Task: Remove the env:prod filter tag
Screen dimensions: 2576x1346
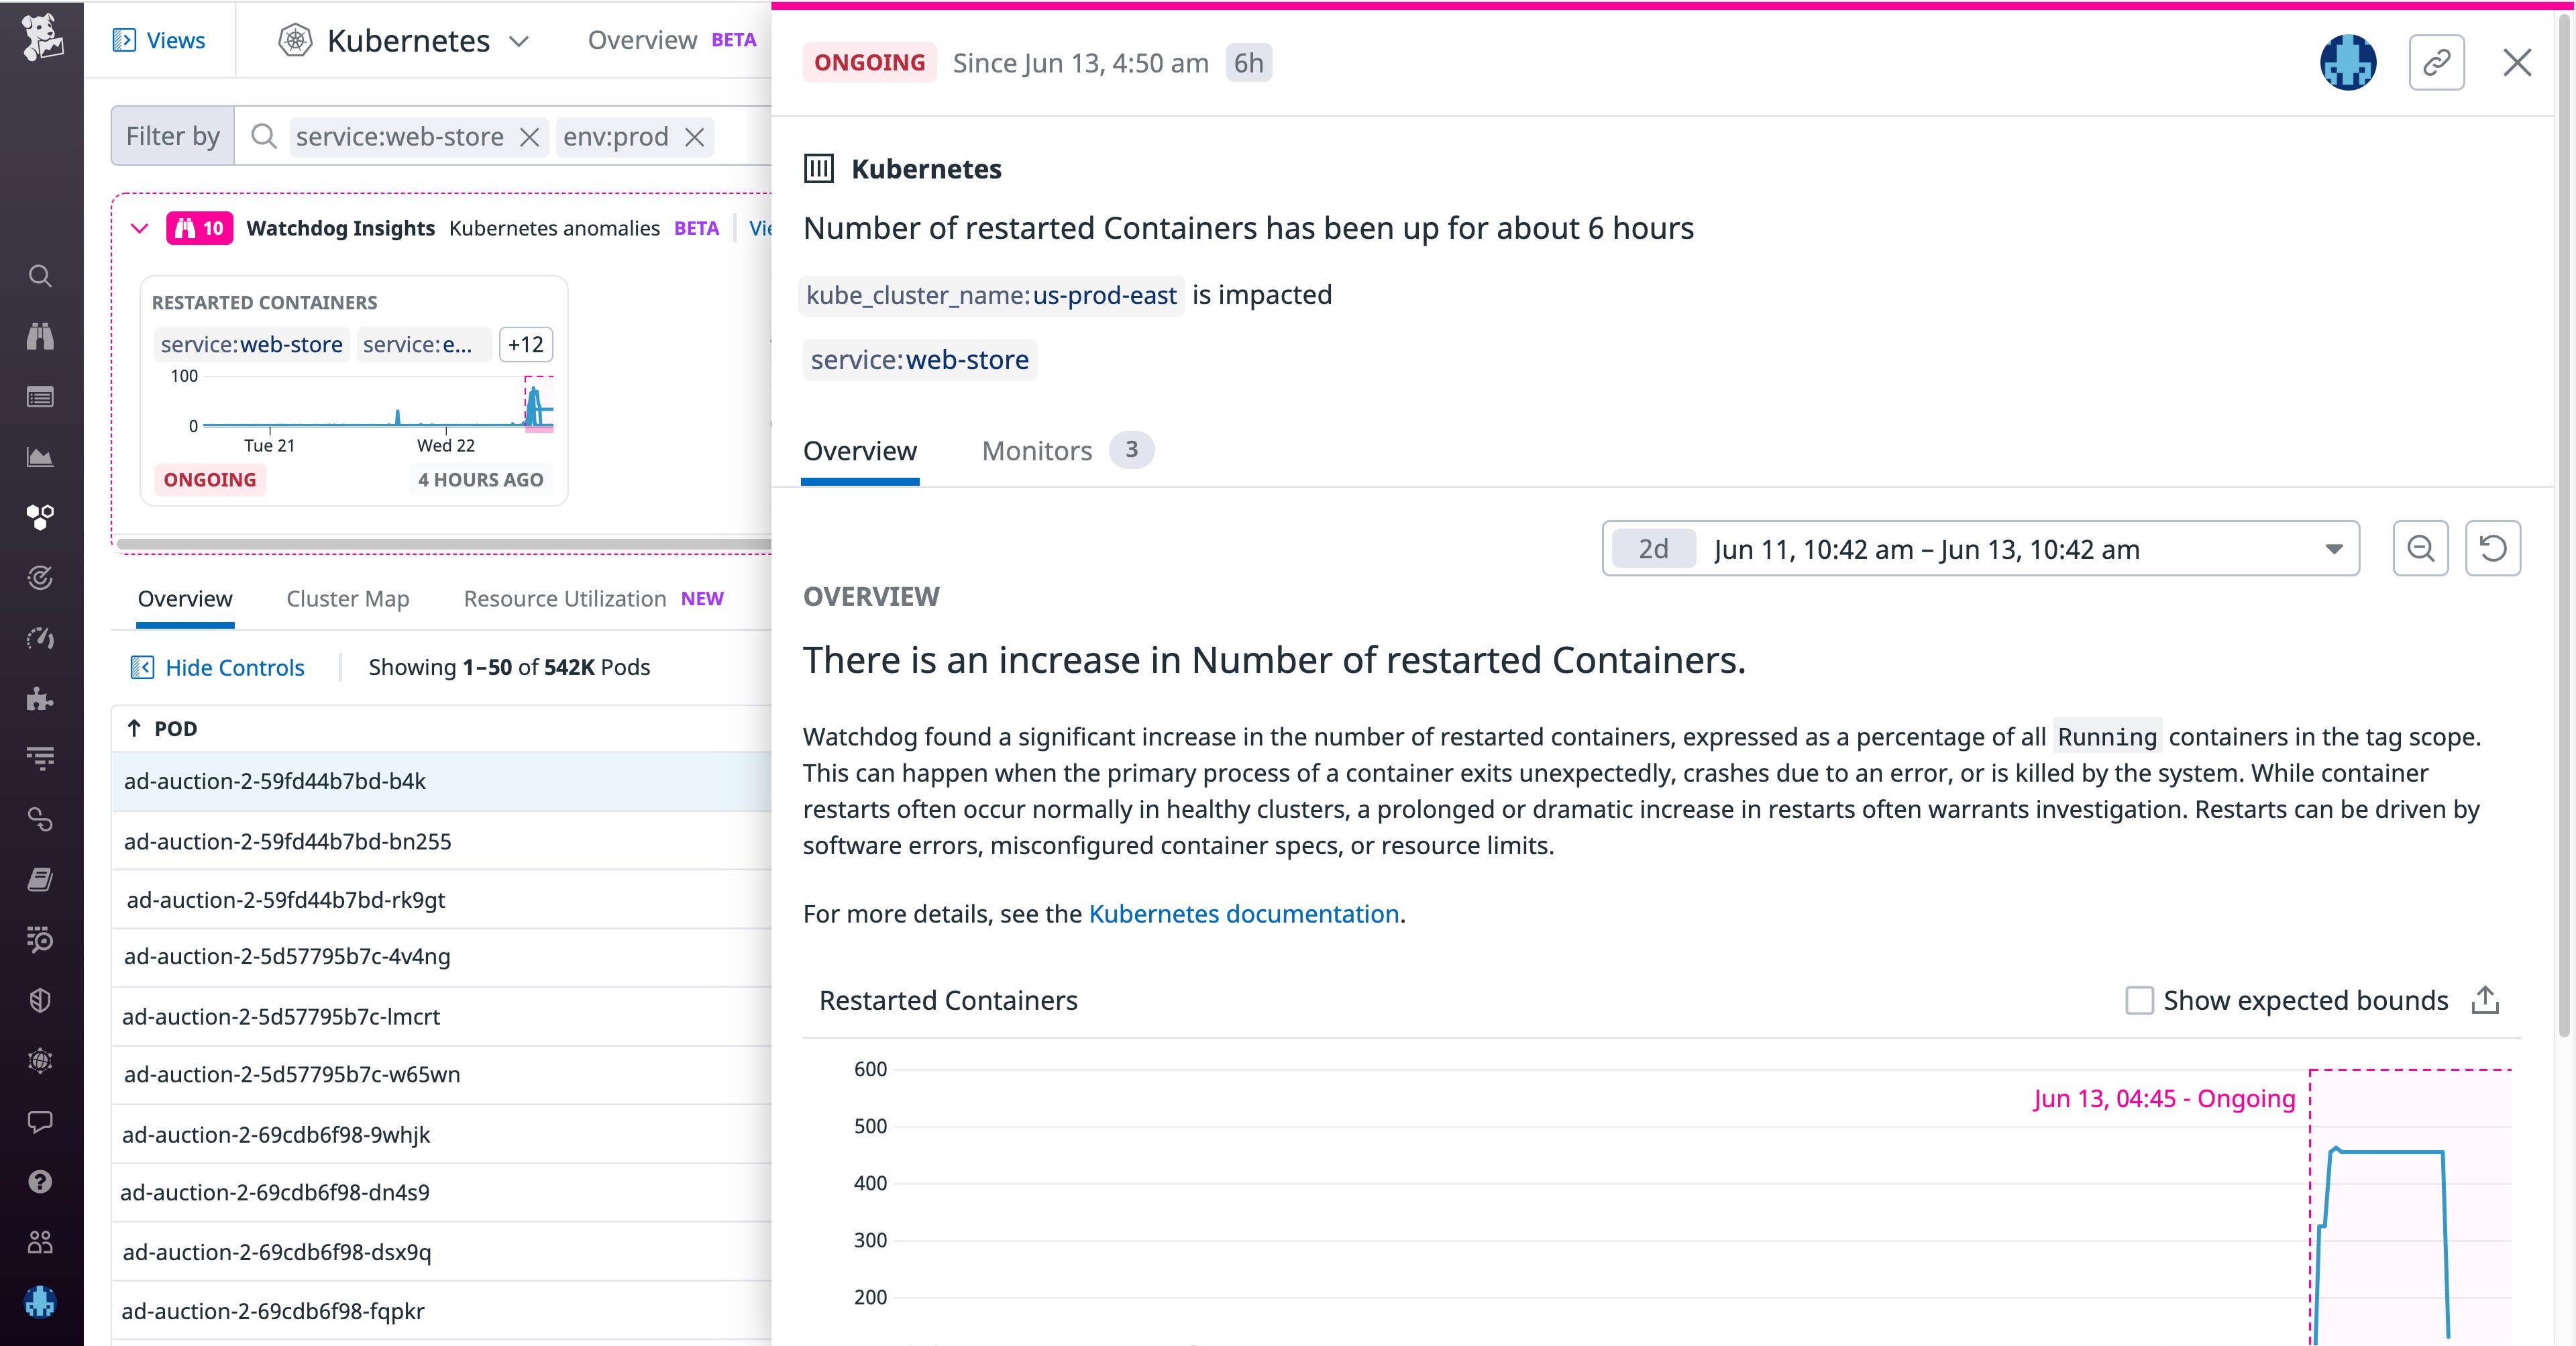Action: coord(695,137)
